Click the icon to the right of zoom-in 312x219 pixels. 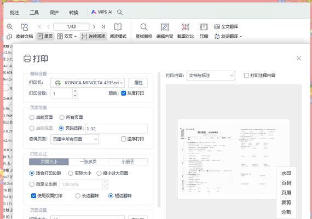coord(25,27)
